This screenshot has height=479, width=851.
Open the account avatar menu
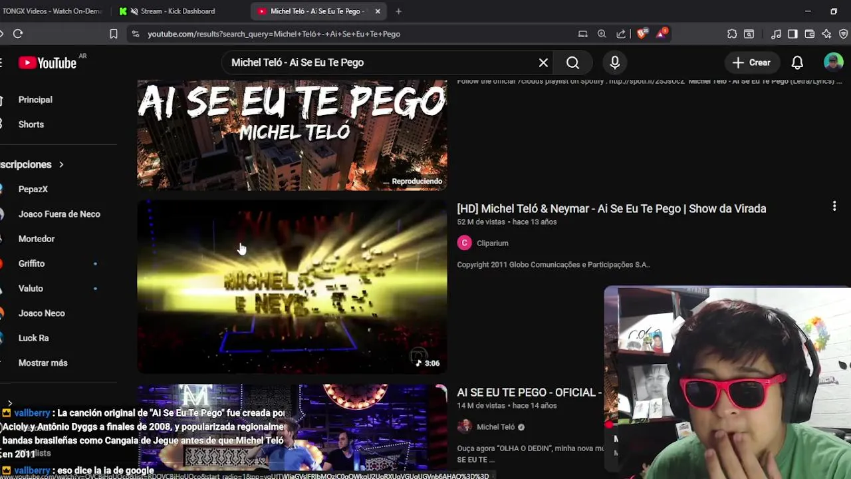pos(833,63)
